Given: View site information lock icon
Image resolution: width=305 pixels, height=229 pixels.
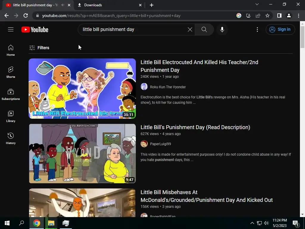Looking at the screenshot, I should (x=38, y=16).
